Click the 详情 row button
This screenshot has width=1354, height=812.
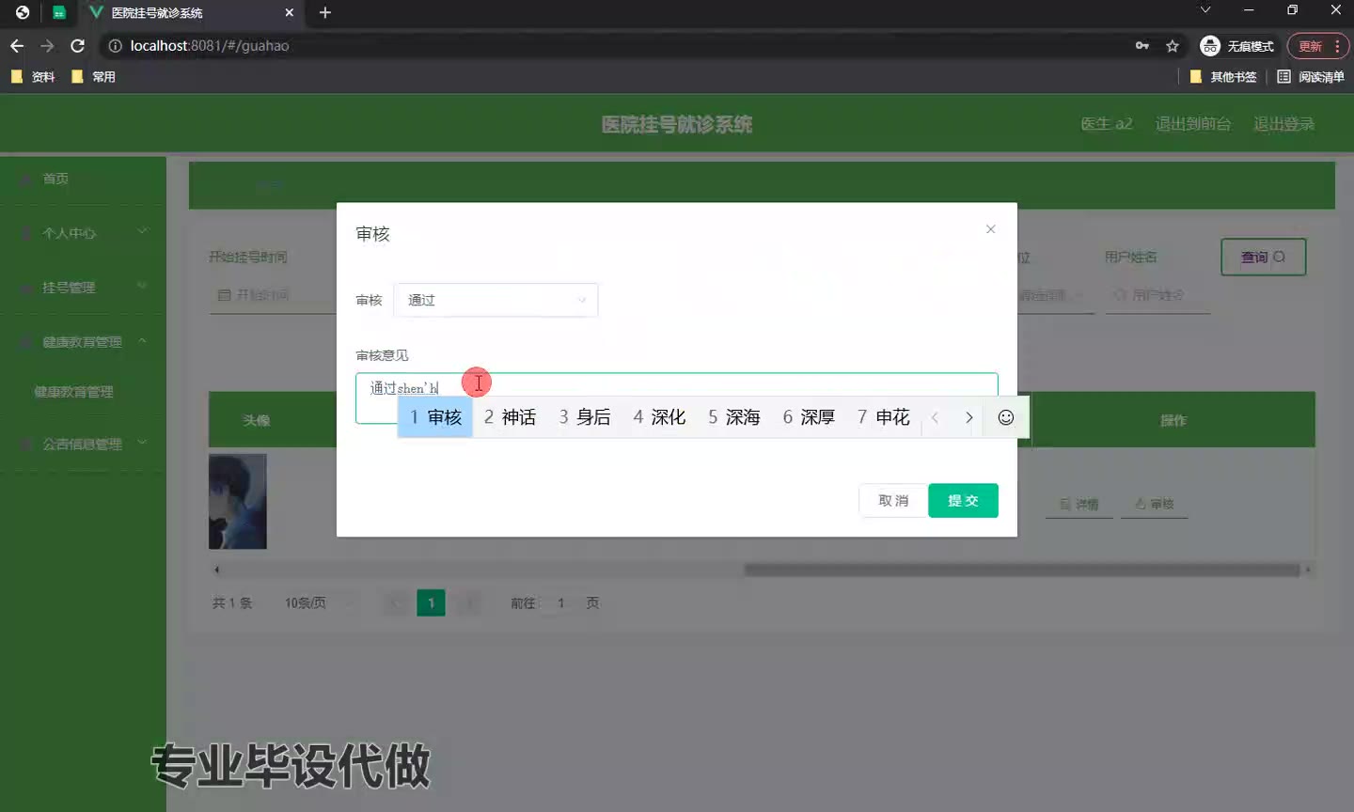click(1079, 505)
